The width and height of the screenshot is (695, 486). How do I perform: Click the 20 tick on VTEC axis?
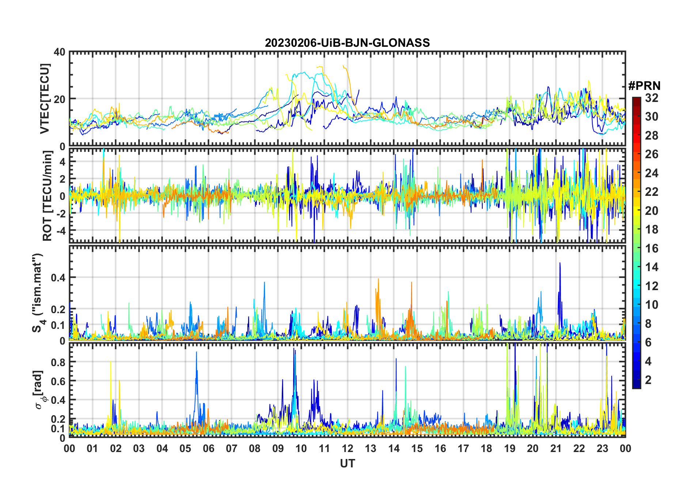(x=60, y=99)
